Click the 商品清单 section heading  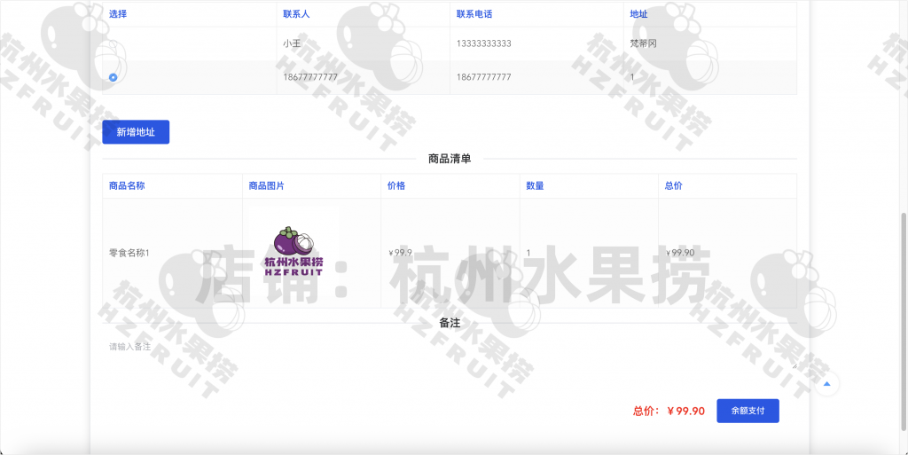point(450,159)
